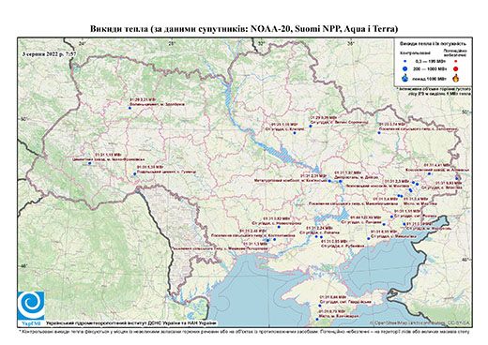Click the Ukrainian Hydrometeorological Institute credit line

131,322
